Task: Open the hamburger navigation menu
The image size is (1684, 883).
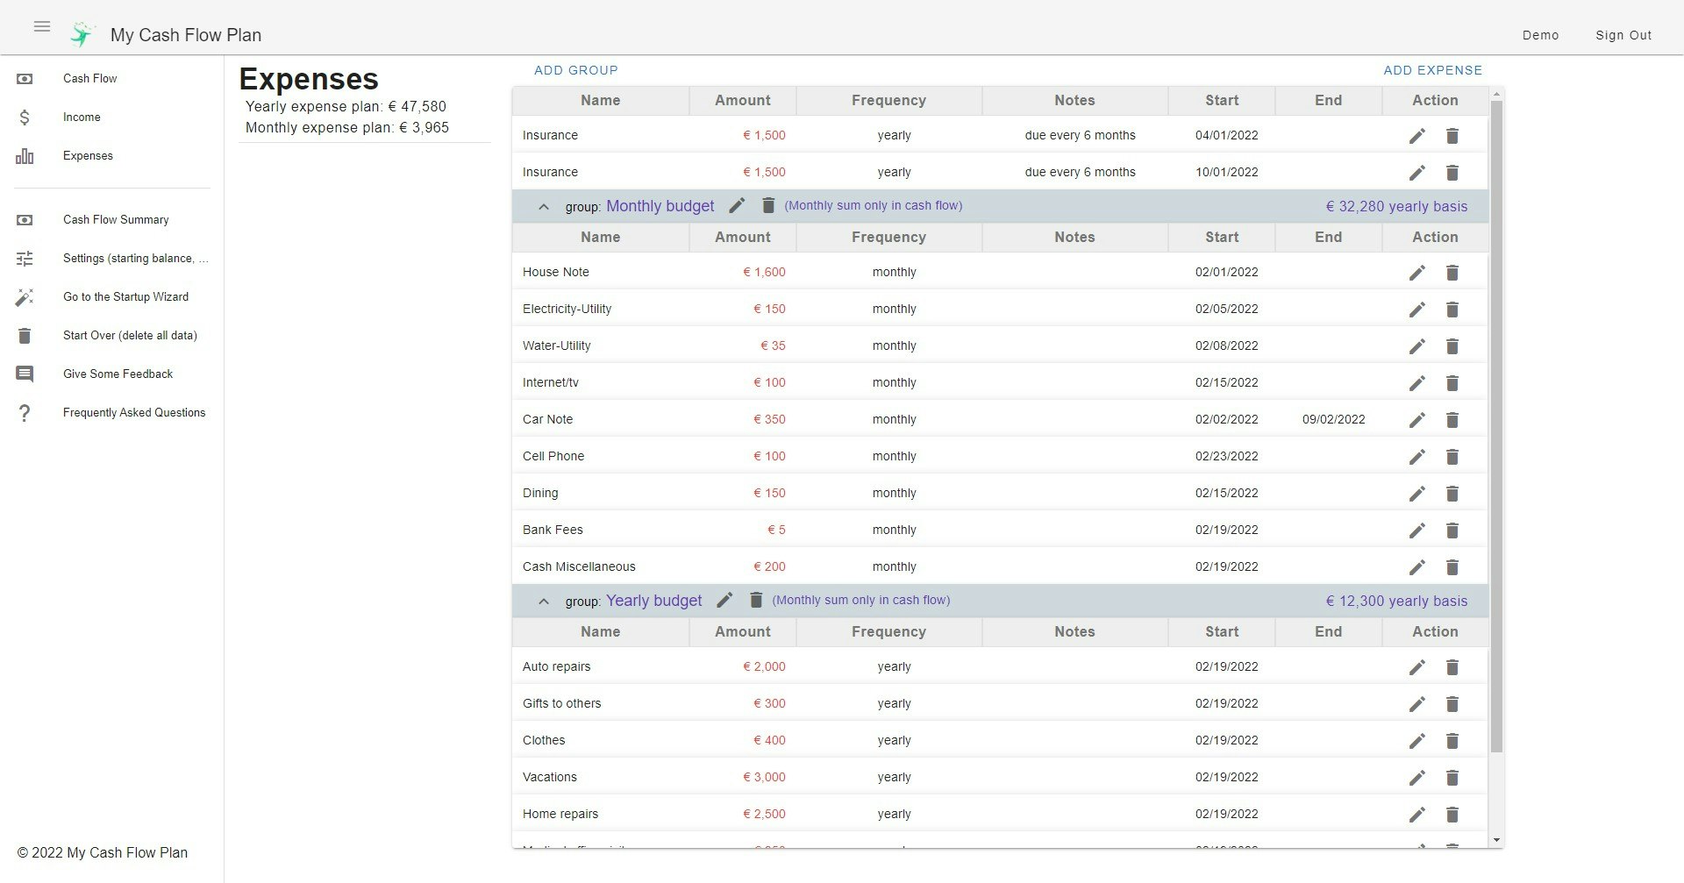Action: pyautogui.click(x=41, y=27)
